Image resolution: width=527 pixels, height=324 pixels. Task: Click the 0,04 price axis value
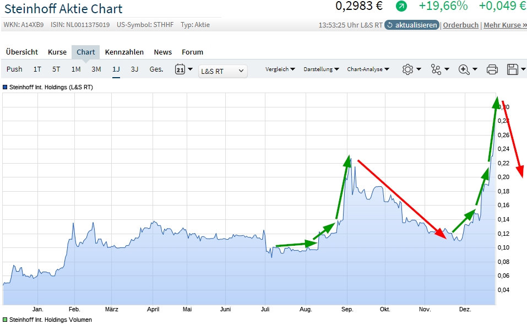(503, 290)
